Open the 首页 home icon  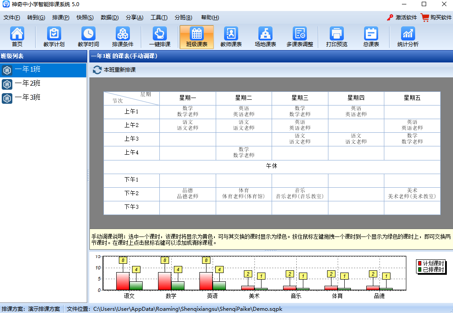click(17, 37)
